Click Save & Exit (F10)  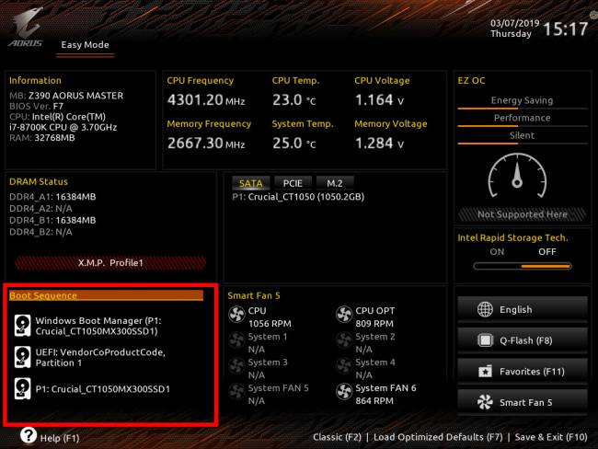(x=551, y=437)
